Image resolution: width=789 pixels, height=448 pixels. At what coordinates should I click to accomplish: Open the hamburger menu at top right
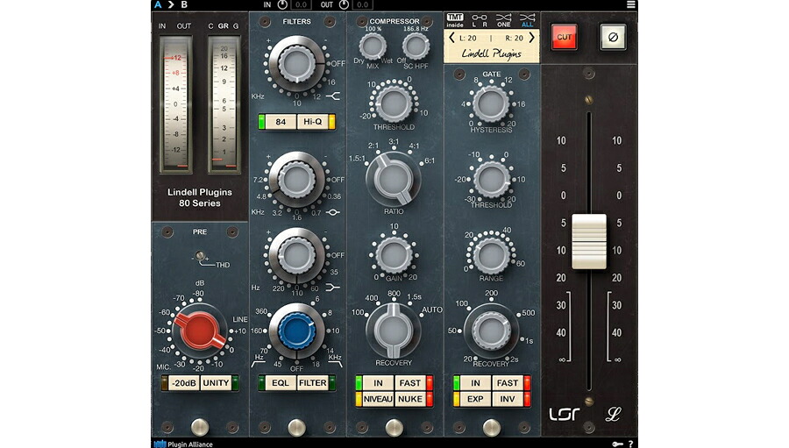click(x=630, y=4)
